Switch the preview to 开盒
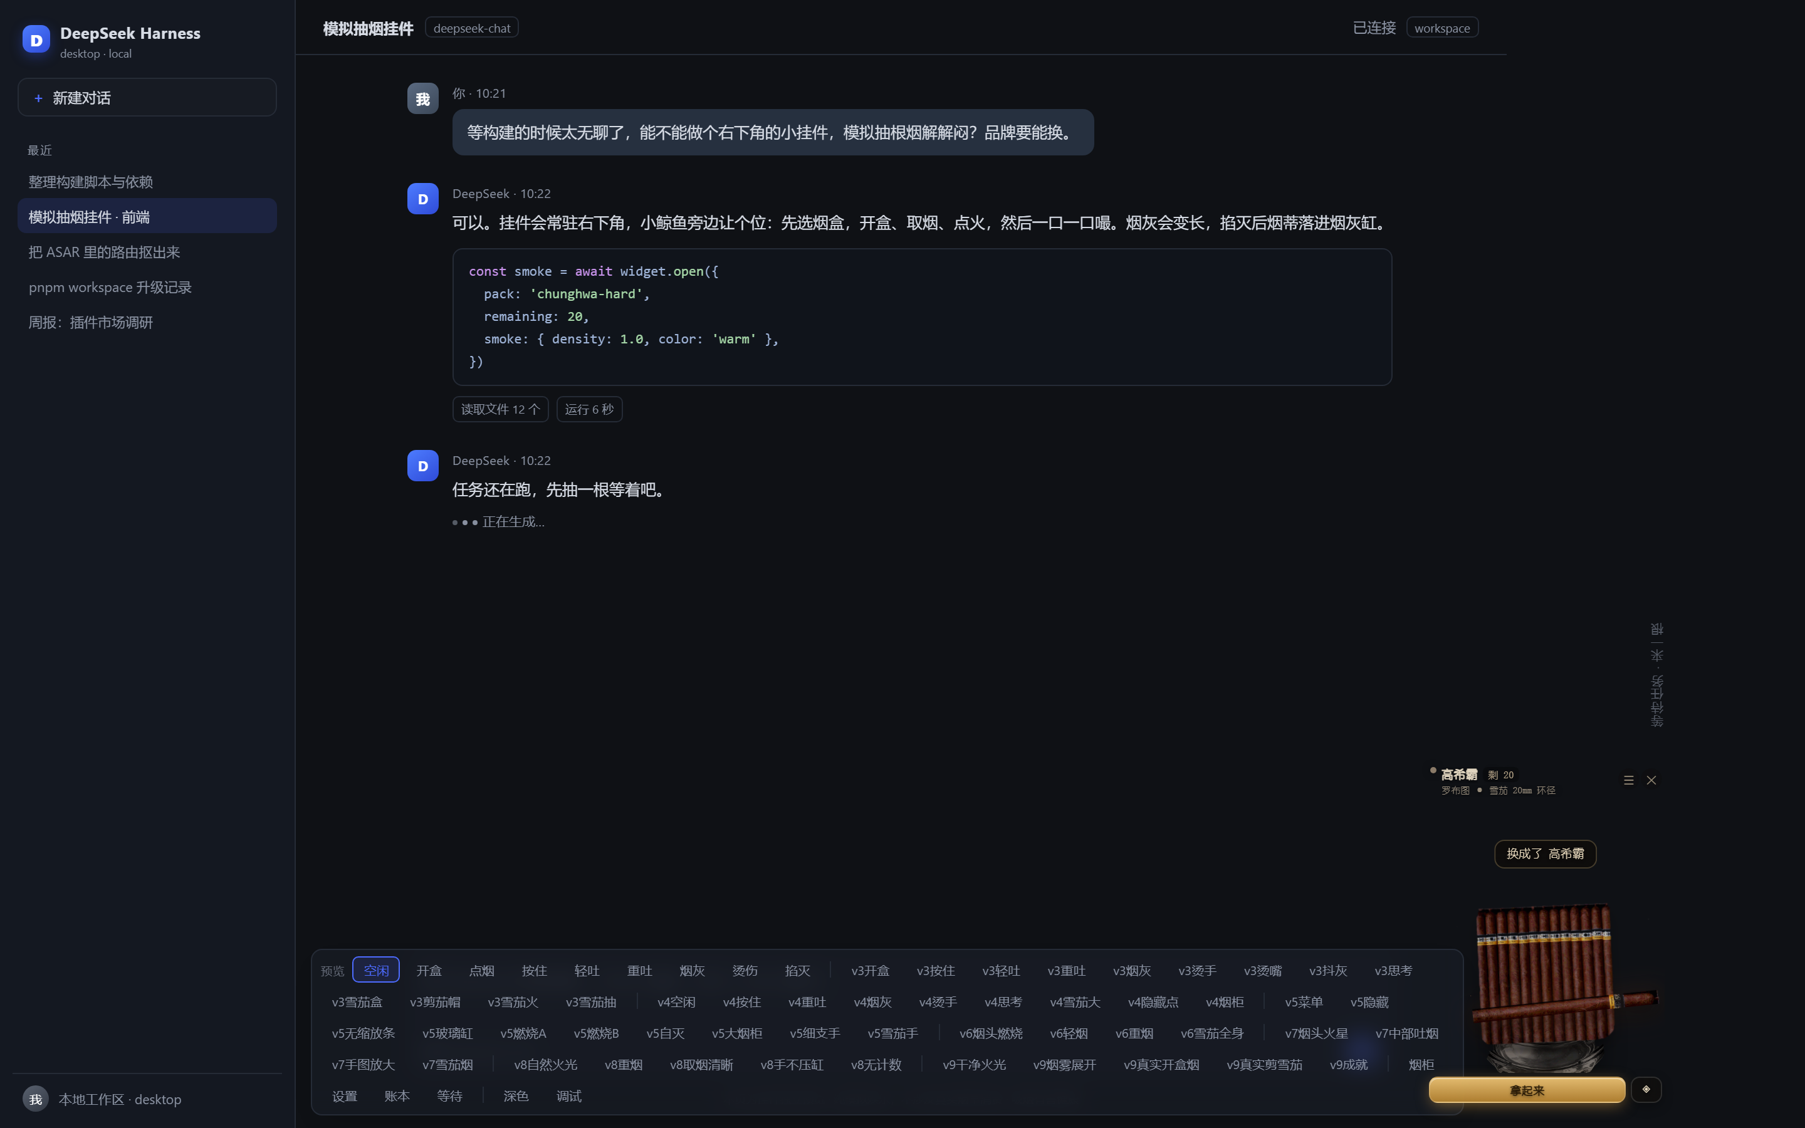The image size is (1805, 1128). (429, 970)
